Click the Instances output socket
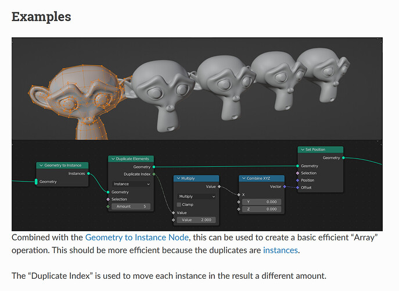399x291 pixels. [88, 173]
